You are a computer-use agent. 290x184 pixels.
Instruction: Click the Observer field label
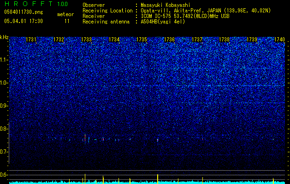[x=94, y=5]
